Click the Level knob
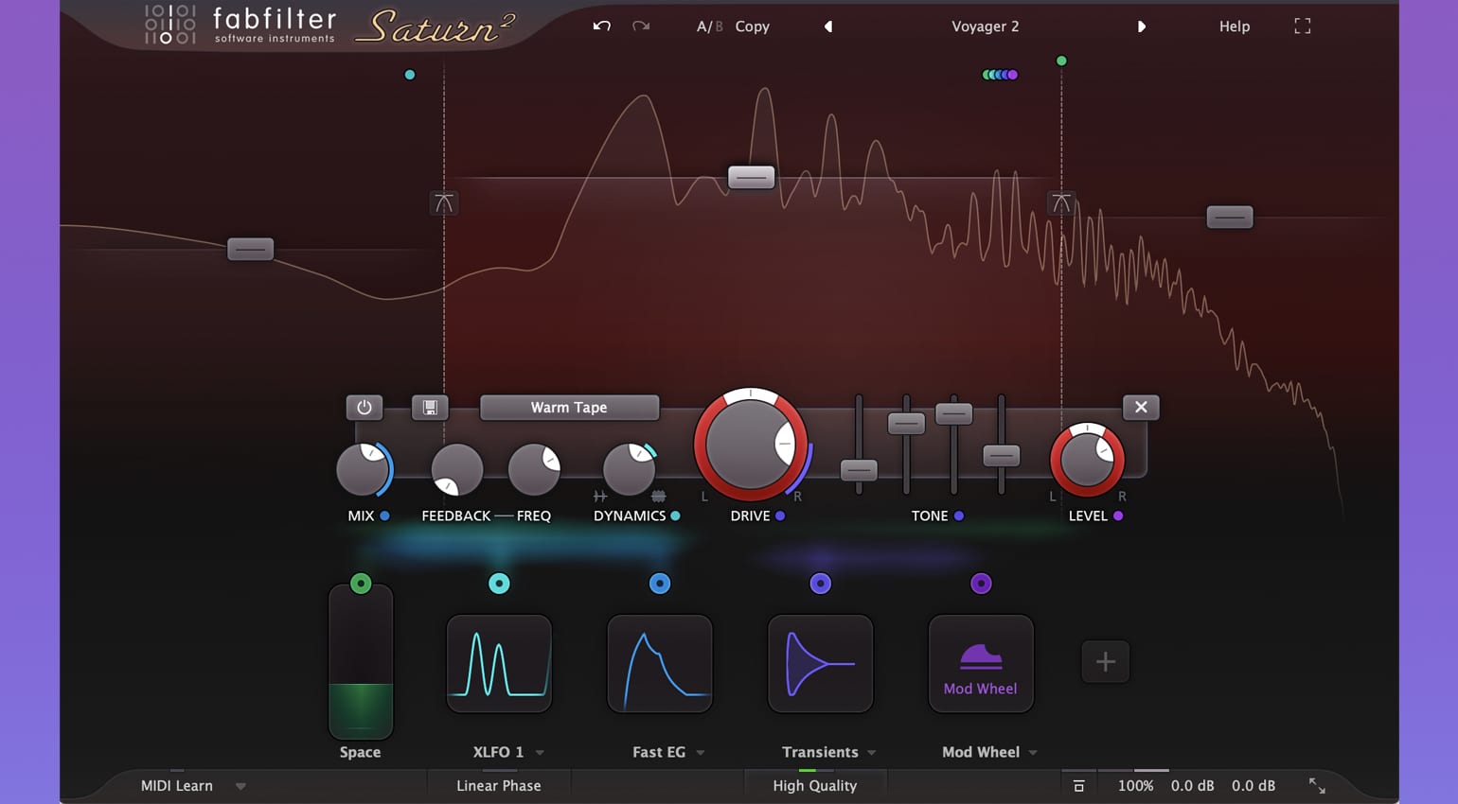The width and height of the screenshot is (1458, 804). click(x=1088, y=461)
